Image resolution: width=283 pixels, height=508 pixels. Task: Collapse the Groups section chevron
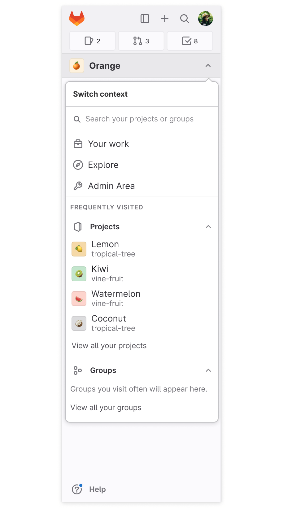208,370
